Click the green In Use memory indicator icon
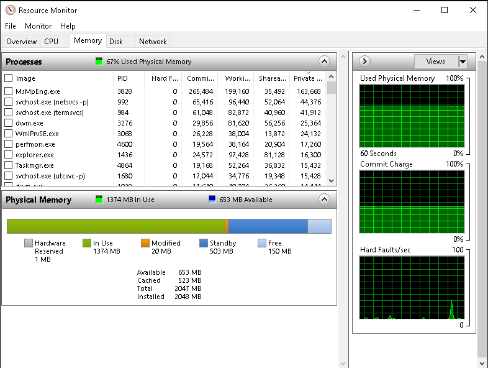Screen dimensions: 488x368 [x=99, y=200]
